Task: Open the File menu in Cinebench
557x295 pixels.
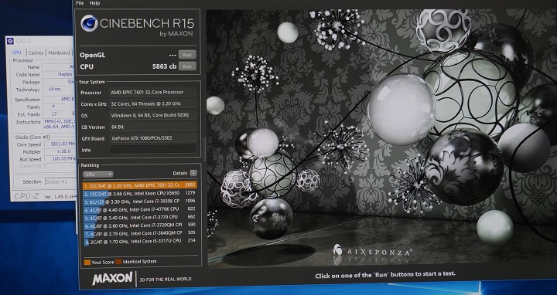Action: click(80, 3)
